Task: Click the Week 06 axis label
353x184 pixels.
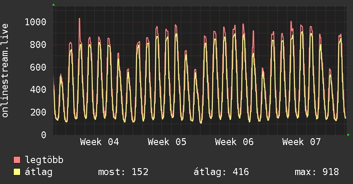Action: (x=234, y=142)
